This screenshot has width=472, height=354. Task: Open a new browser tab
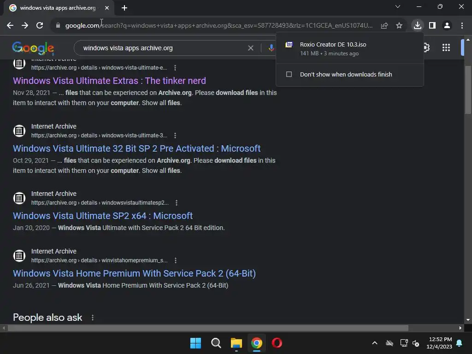click(124, 8)
